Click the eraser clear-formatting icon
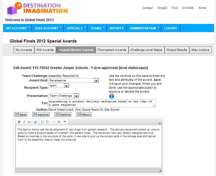This screenshot has width=216, height=176. point(35,122)
